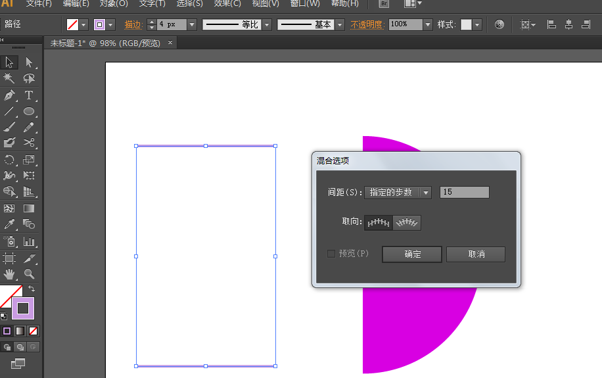Open the 效果(C) menu
602x378 pixels.
point(227,3)
